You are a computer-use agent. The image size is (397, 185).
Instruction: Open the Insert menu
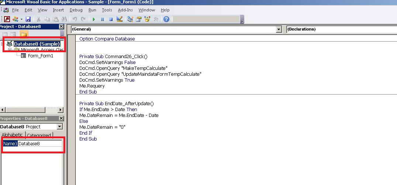(x=59, y=10)
